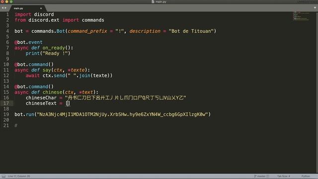Click line number 17 in the gutter

pyautogui.click(x=6, y=103)
